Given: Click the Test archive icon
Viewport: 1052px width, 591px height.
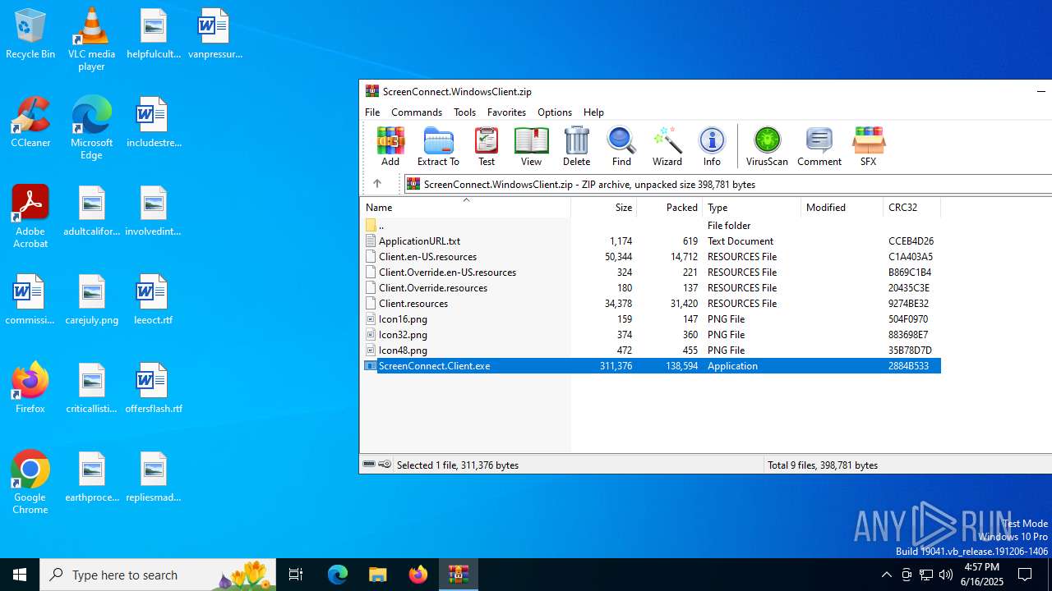Looking at the screenshot, I should pyautogui.click(x=487, y=147).
